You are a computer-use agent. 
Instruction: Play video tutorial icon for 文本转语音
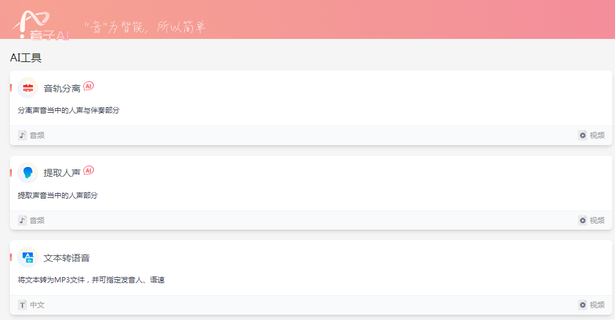pos(583,305)
